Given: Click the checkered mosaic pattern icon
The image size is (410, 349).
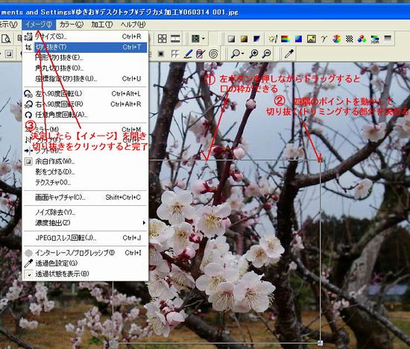Looking at the screenshot, I should point(350,40).
